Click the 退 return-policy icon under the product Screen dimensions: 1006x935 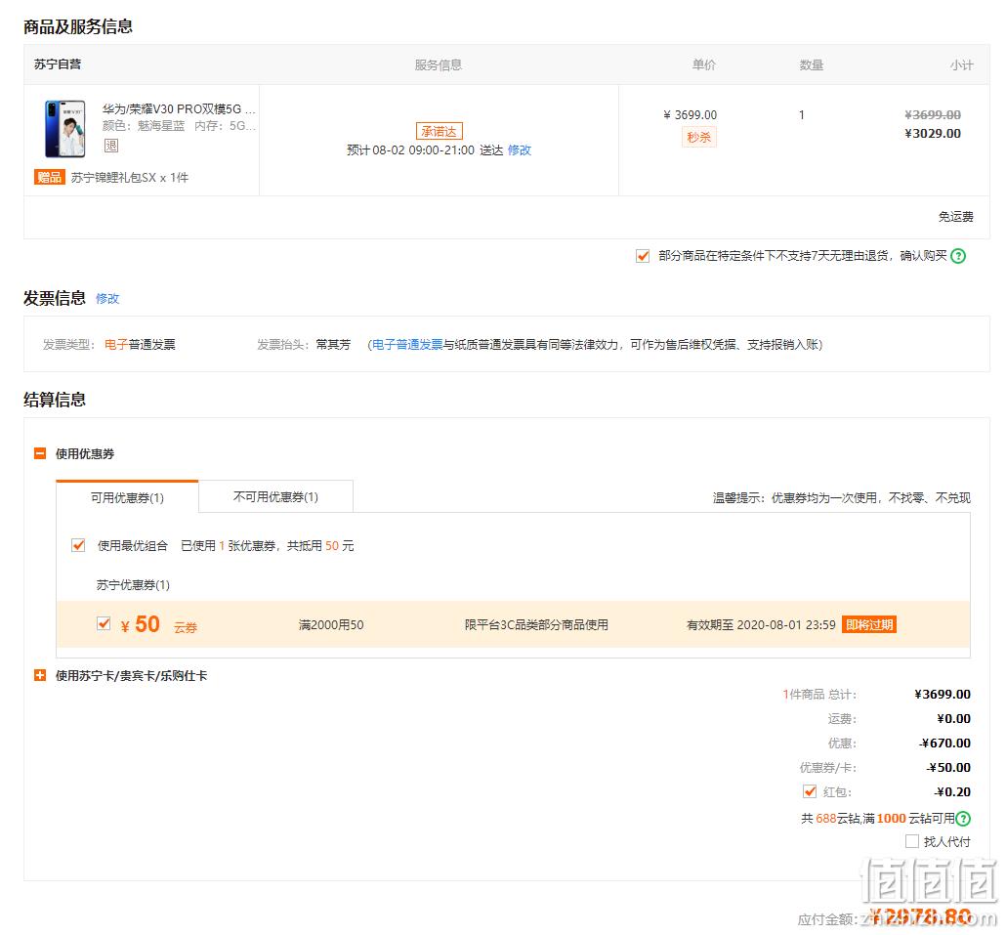point(111,146)
